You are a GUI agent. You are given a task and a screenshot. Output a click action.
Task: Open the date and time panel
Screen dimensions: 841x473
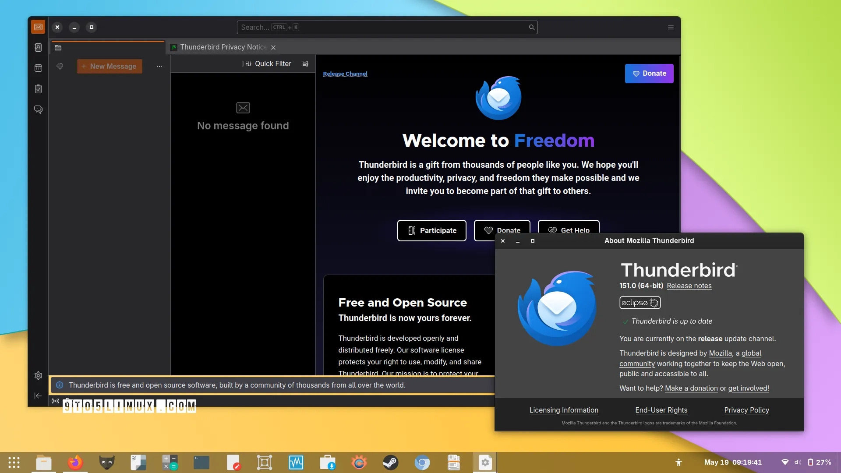(733, 462)
